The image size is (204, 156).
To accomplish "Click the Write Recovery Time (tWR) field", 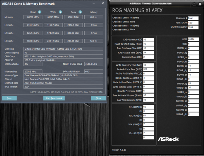I will point(149,65).
